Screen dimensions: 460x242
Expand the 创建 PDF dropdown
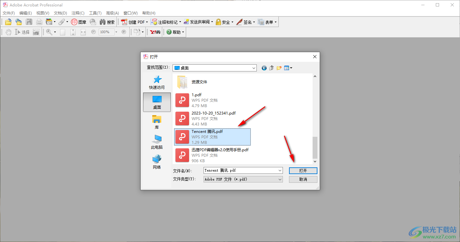147,22
